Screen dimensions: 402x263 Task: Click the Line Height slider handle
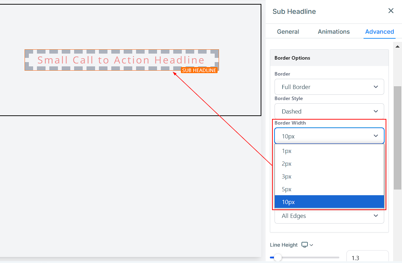click(x=278, y=257)
